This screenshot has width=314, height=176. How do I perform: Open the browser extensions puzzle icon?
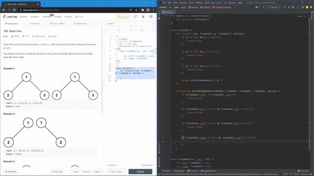143,10
